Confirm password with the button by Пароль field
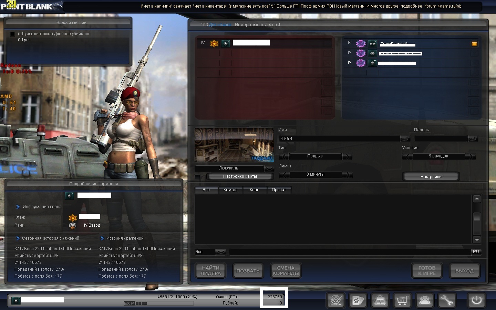 tap(473, 138)
